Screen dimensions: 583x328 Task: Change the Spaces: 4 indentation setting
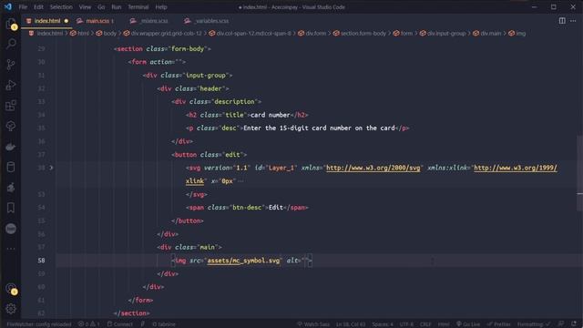[383, 324]
